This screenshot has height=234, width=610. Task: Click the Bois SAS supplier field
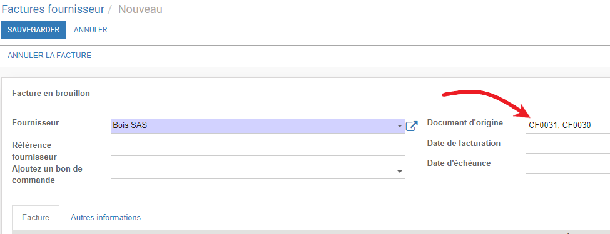click(258, 125)
